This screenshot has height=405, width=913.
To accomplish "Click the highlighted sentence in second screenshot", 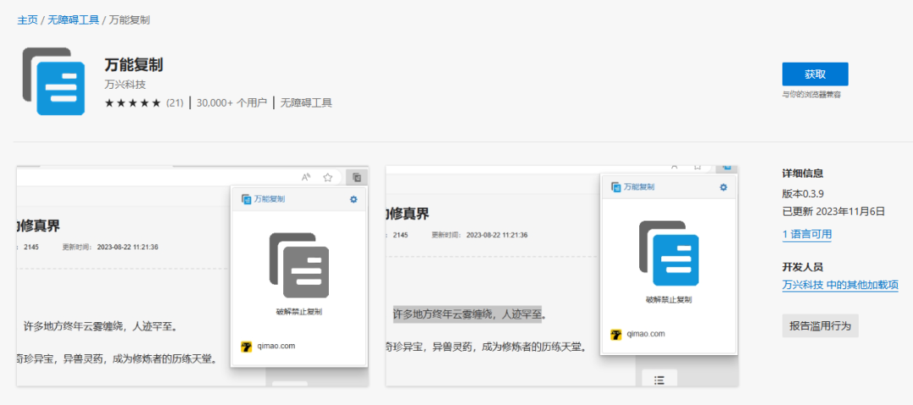I will [469, 315].
